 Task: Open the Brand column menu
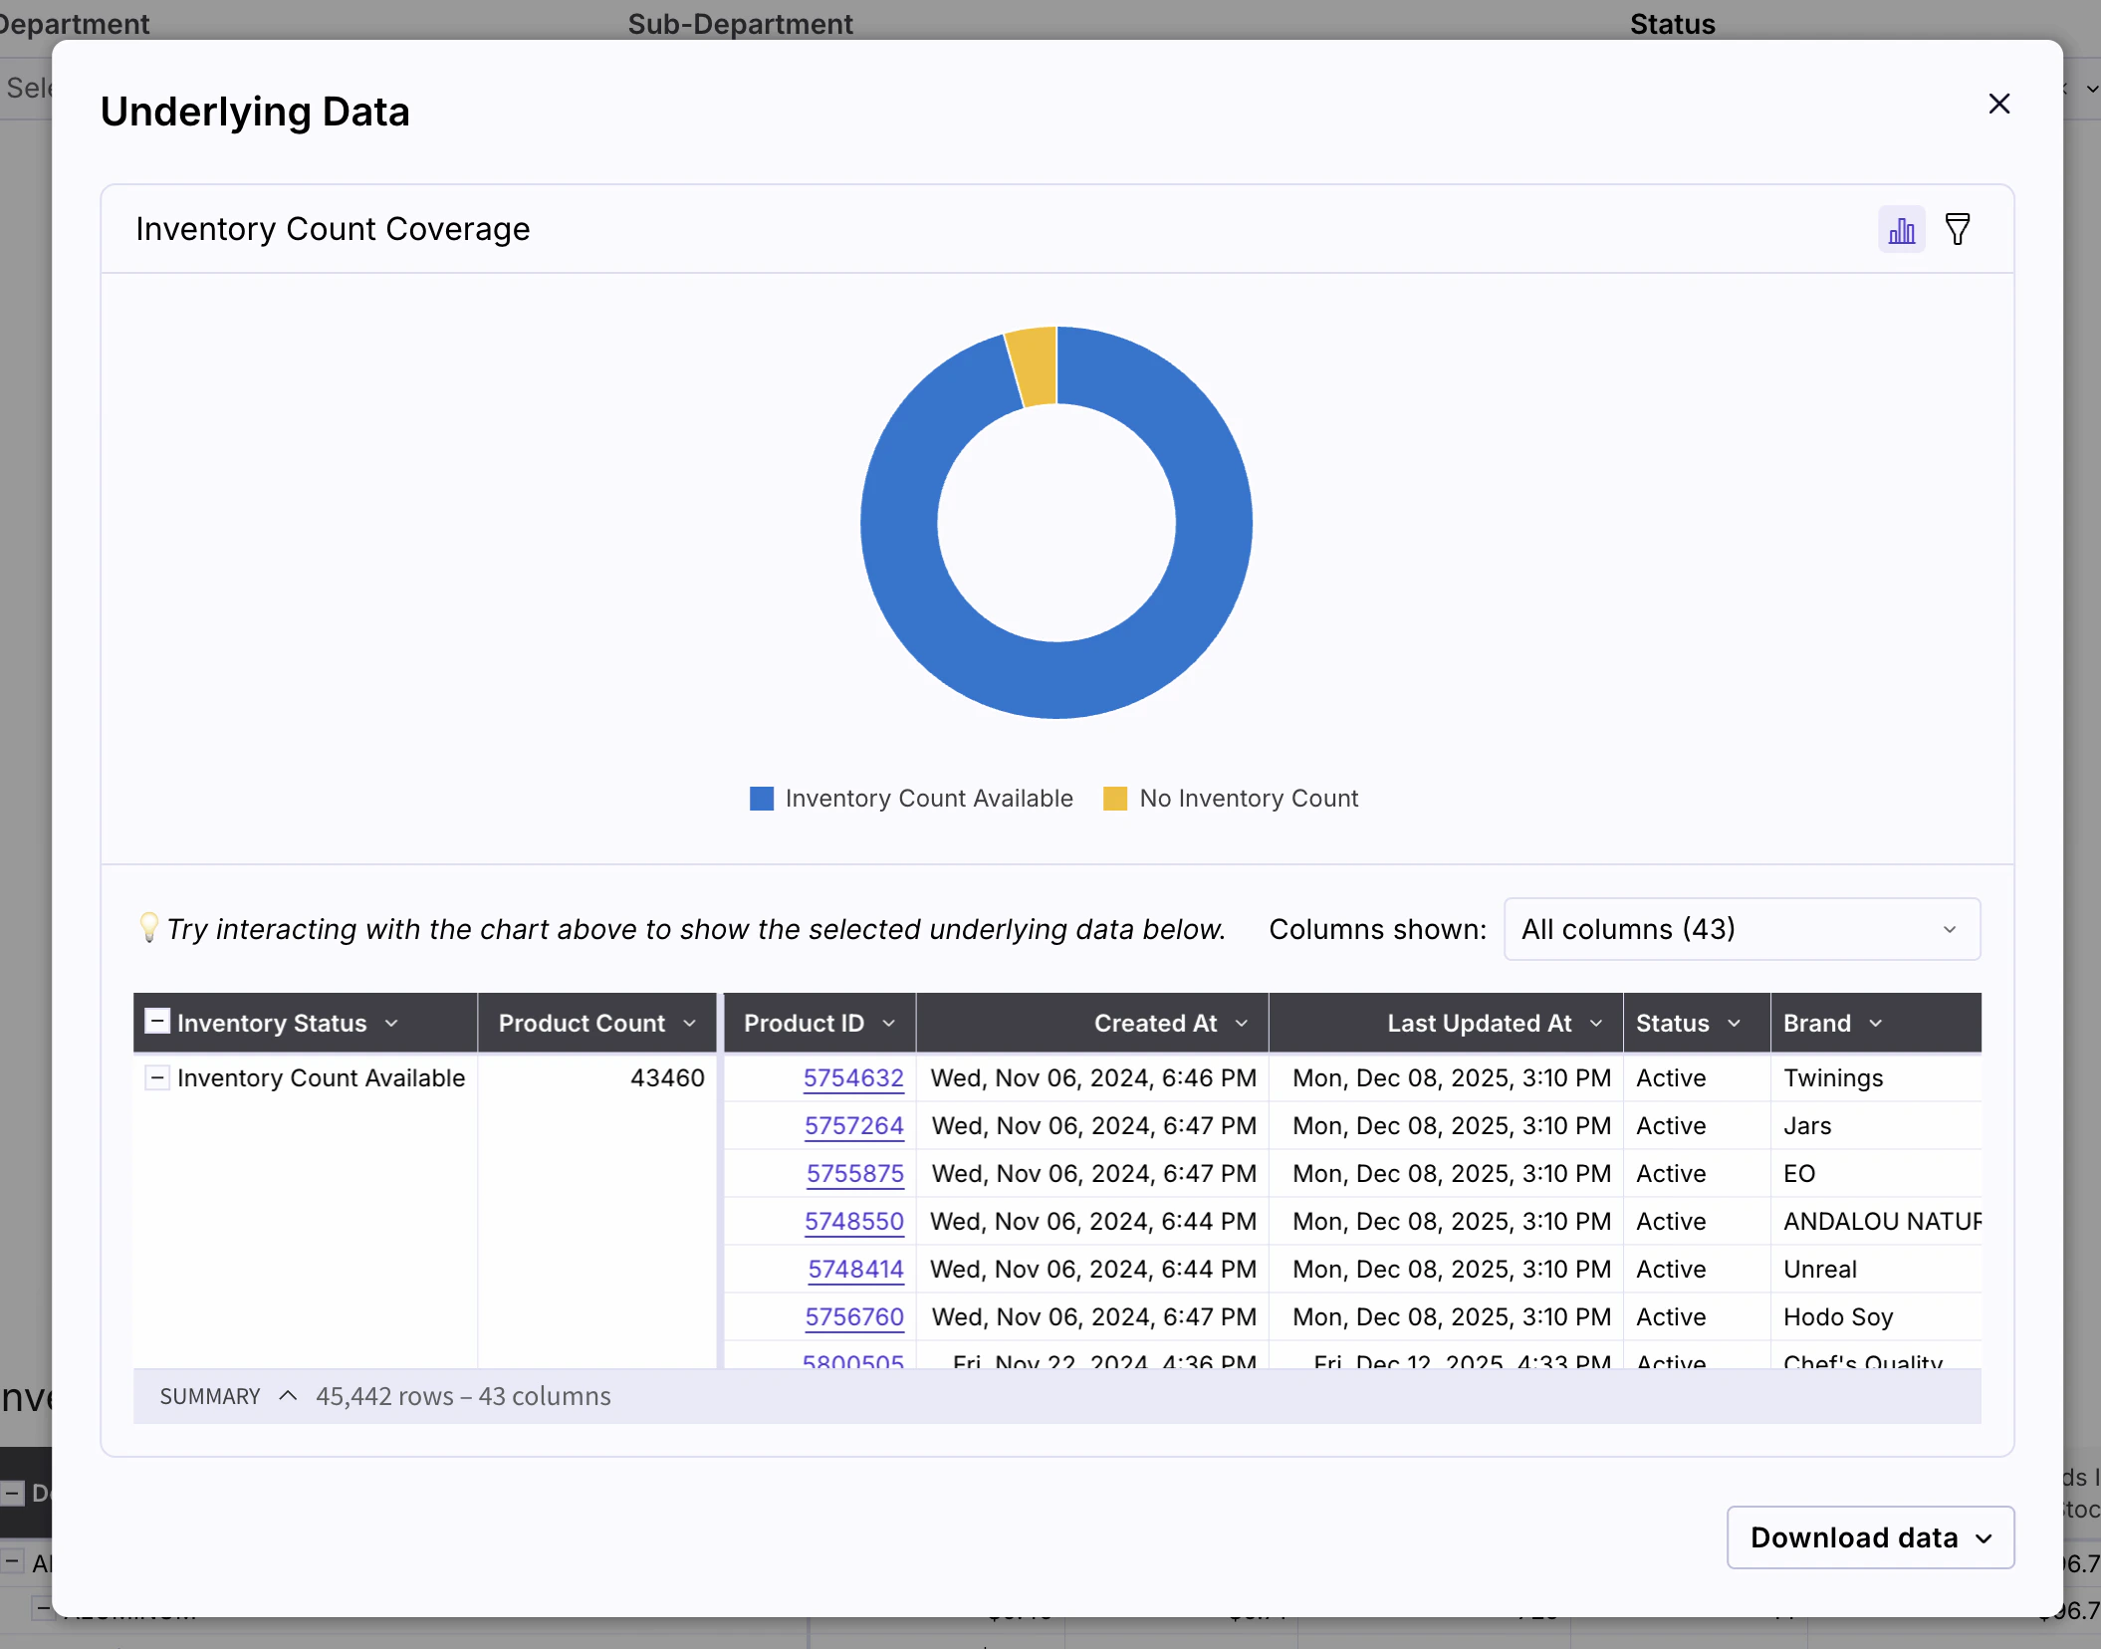tap(1876, 1023)
